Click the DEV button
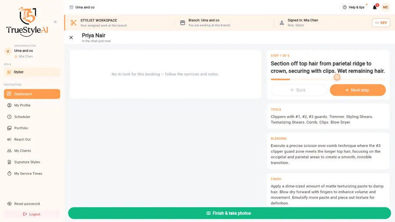 click(381, 23)
